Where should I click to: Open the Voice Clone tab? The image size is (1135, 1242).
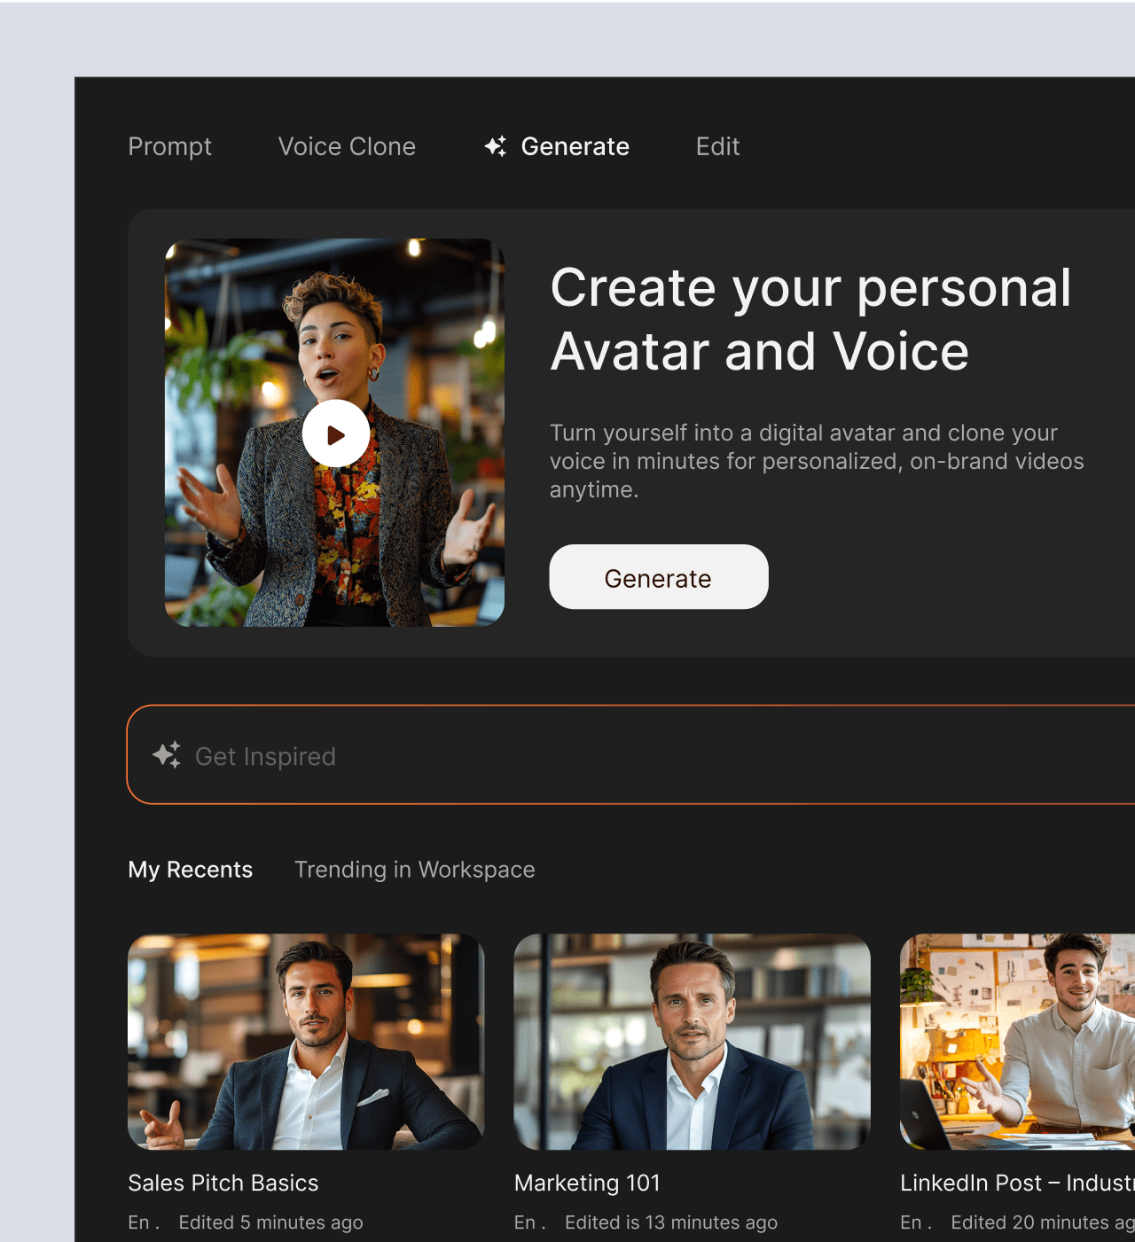(x=347, y=146)
